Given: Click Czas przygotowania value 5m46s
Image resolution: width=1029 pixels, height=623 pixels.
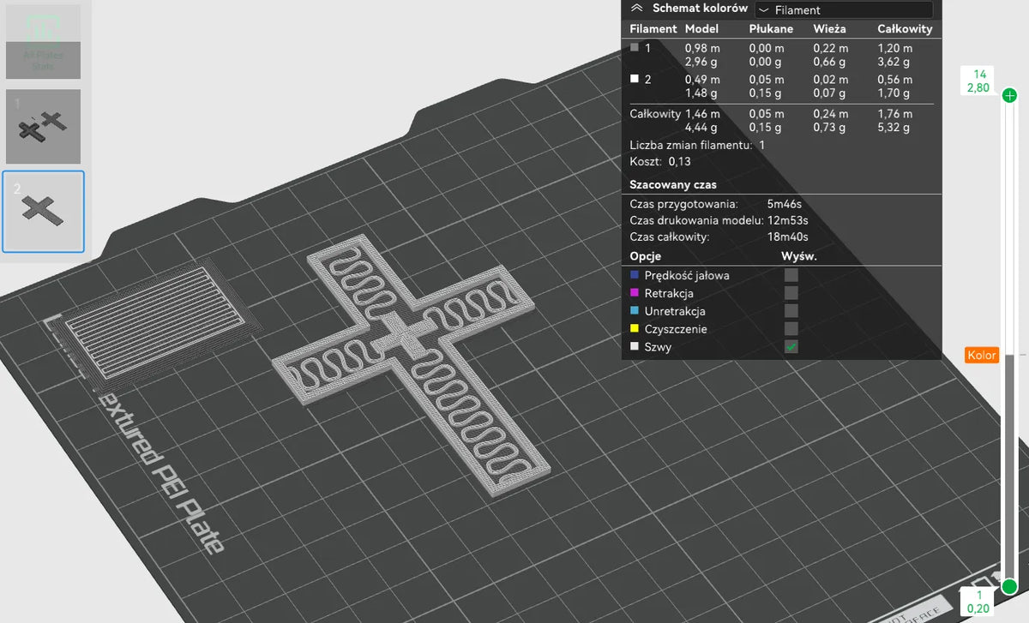Looking at the screenshot, I should coord(785,204).
